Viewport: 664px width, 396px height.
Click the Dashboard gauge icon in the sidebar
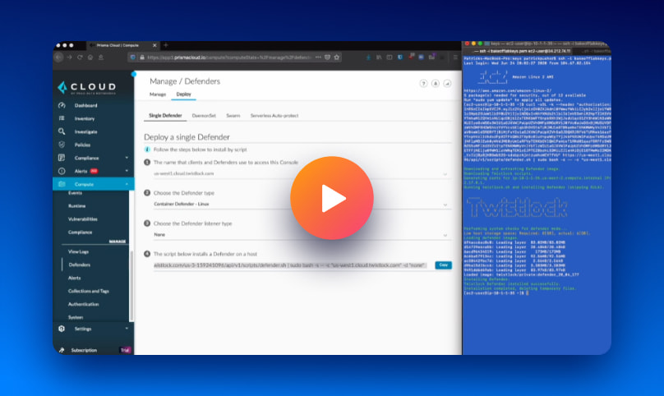(62, 106)
